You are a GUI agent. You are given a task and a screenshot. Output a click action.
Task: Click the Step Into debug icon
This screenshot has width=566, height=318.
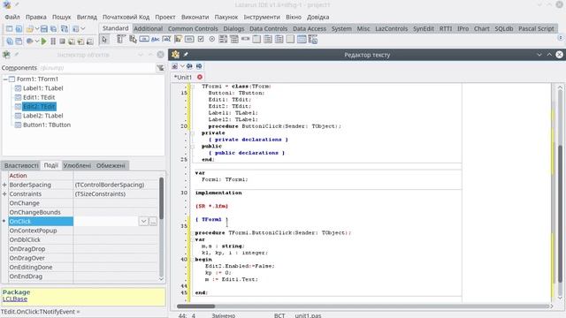tap(72, 42)
